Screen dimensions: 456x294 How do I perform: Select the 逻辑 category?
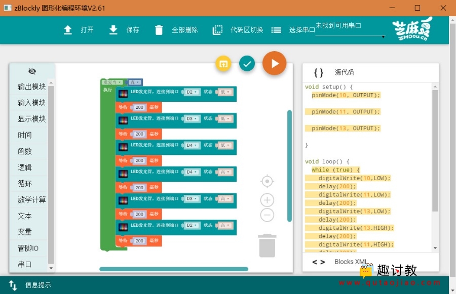point(25,167)
